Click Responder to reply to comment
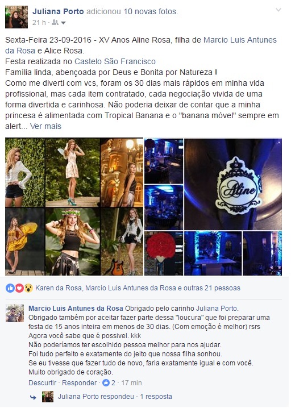 79,383
